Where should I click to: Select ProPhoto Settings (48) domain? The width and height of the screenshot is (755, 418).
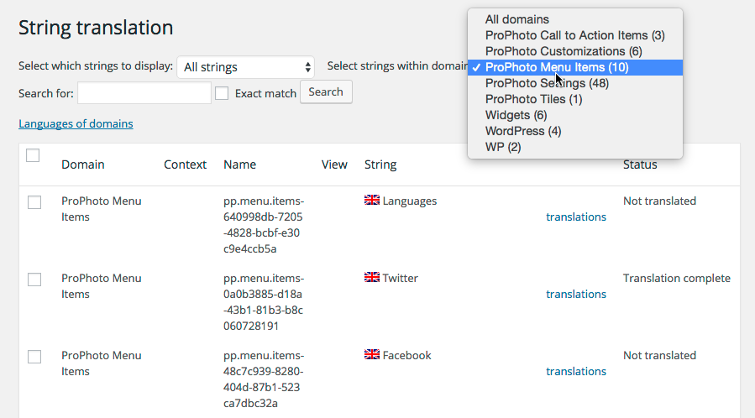575,83
